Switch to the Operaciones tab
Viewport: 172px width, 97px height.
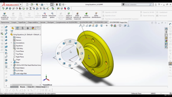click(x=5, y=22)
